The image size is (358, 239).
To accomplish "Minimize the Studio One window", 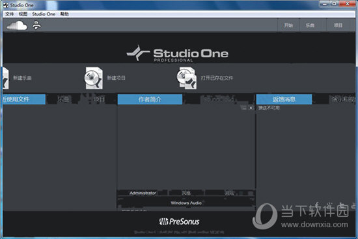I will click(324, 4).
